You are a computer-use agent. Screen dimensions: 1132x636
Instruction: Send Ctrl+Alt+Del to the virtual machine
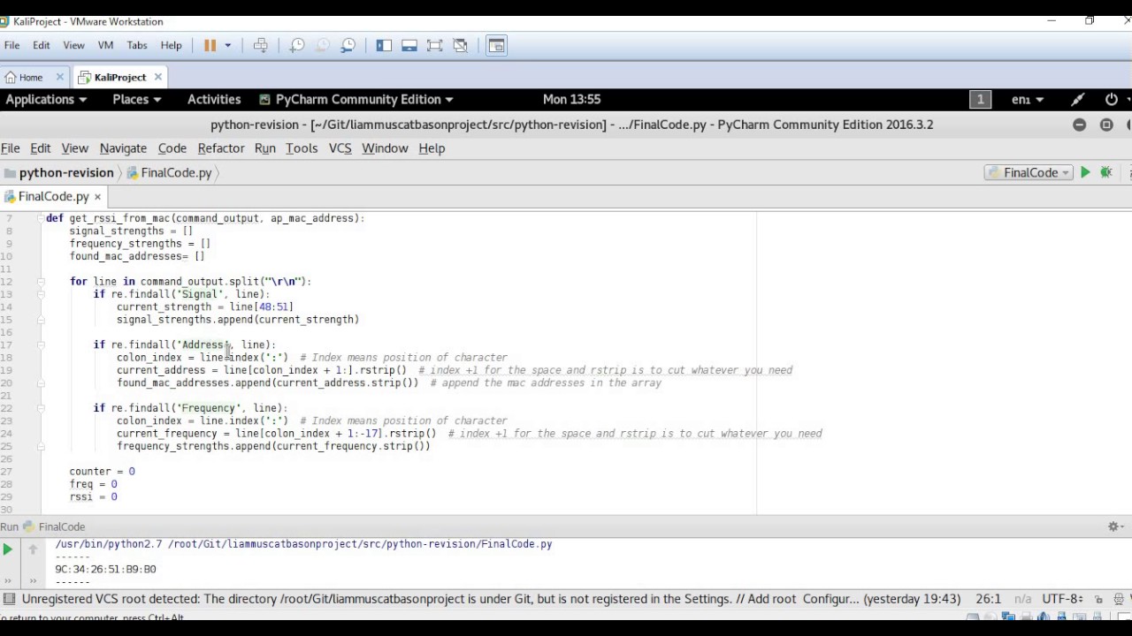(261, 46)
